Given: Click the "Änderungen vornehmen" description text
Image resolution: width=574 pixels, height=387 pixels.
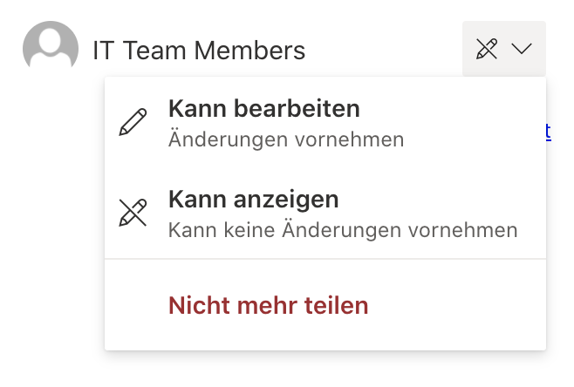Looking at the screenshot, I should 286,139.
